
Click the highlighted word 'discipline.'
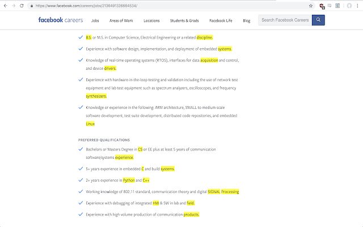[204, 37]
